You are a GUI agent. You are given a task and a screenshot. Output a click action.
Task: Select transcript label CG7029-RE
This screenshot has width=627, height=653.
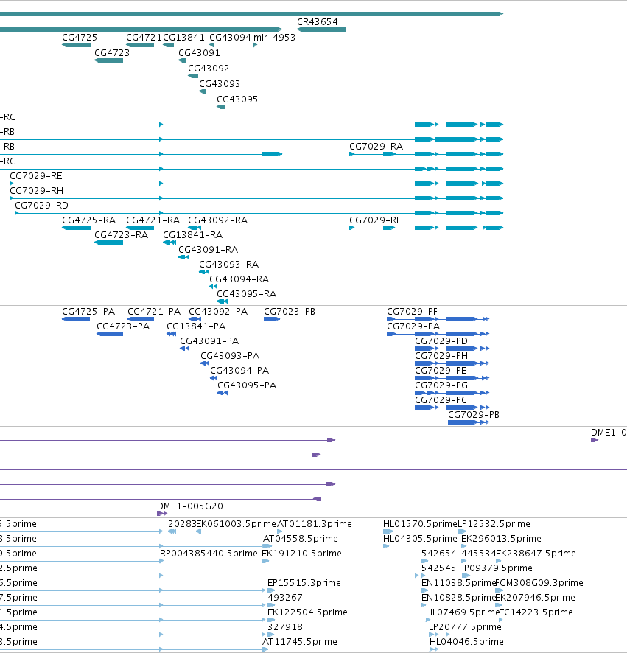pos(36,175)
